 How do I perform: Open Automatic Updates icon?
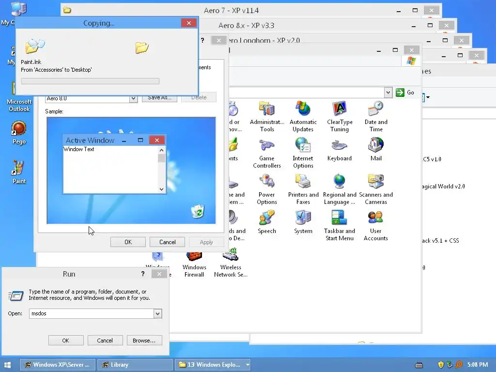[303, 116]
